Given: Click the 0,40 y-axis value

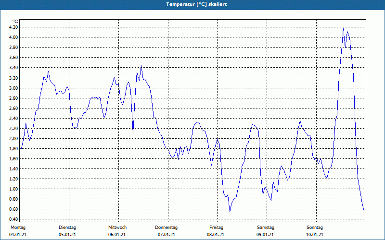Looking at the screenshot, I should pyautogui.click(x=13, y=219).
